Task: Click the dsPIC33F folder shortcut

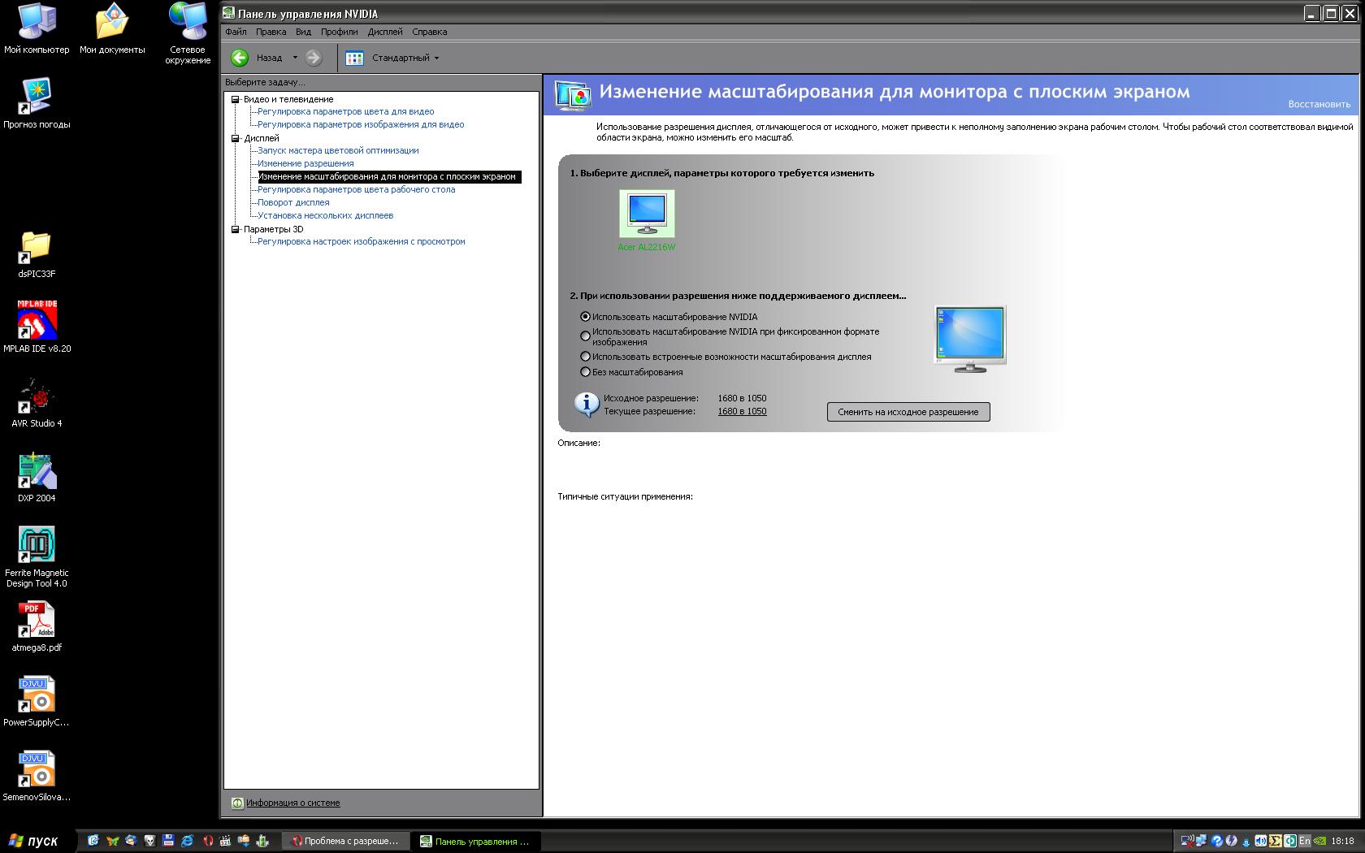Action: (37, 247)
